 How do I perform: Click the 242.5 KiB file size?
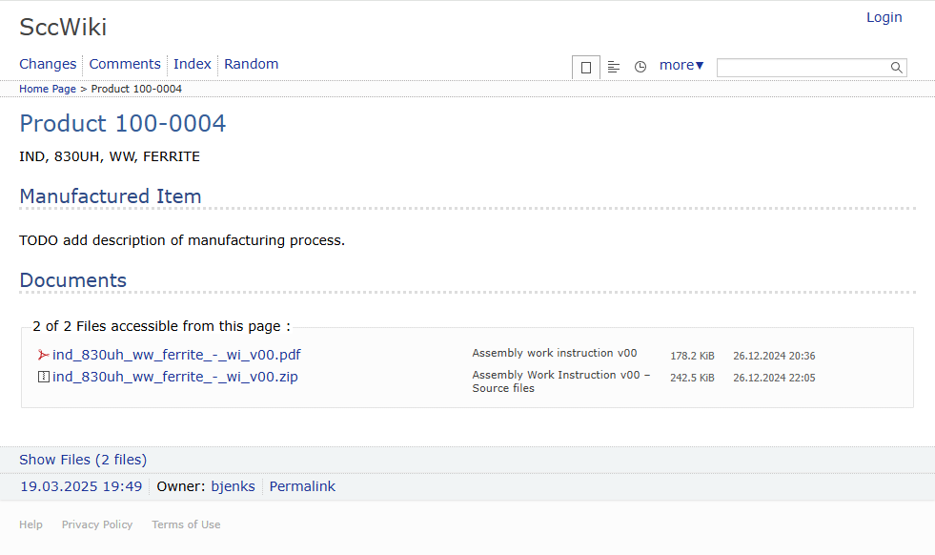tap(692, 378)
